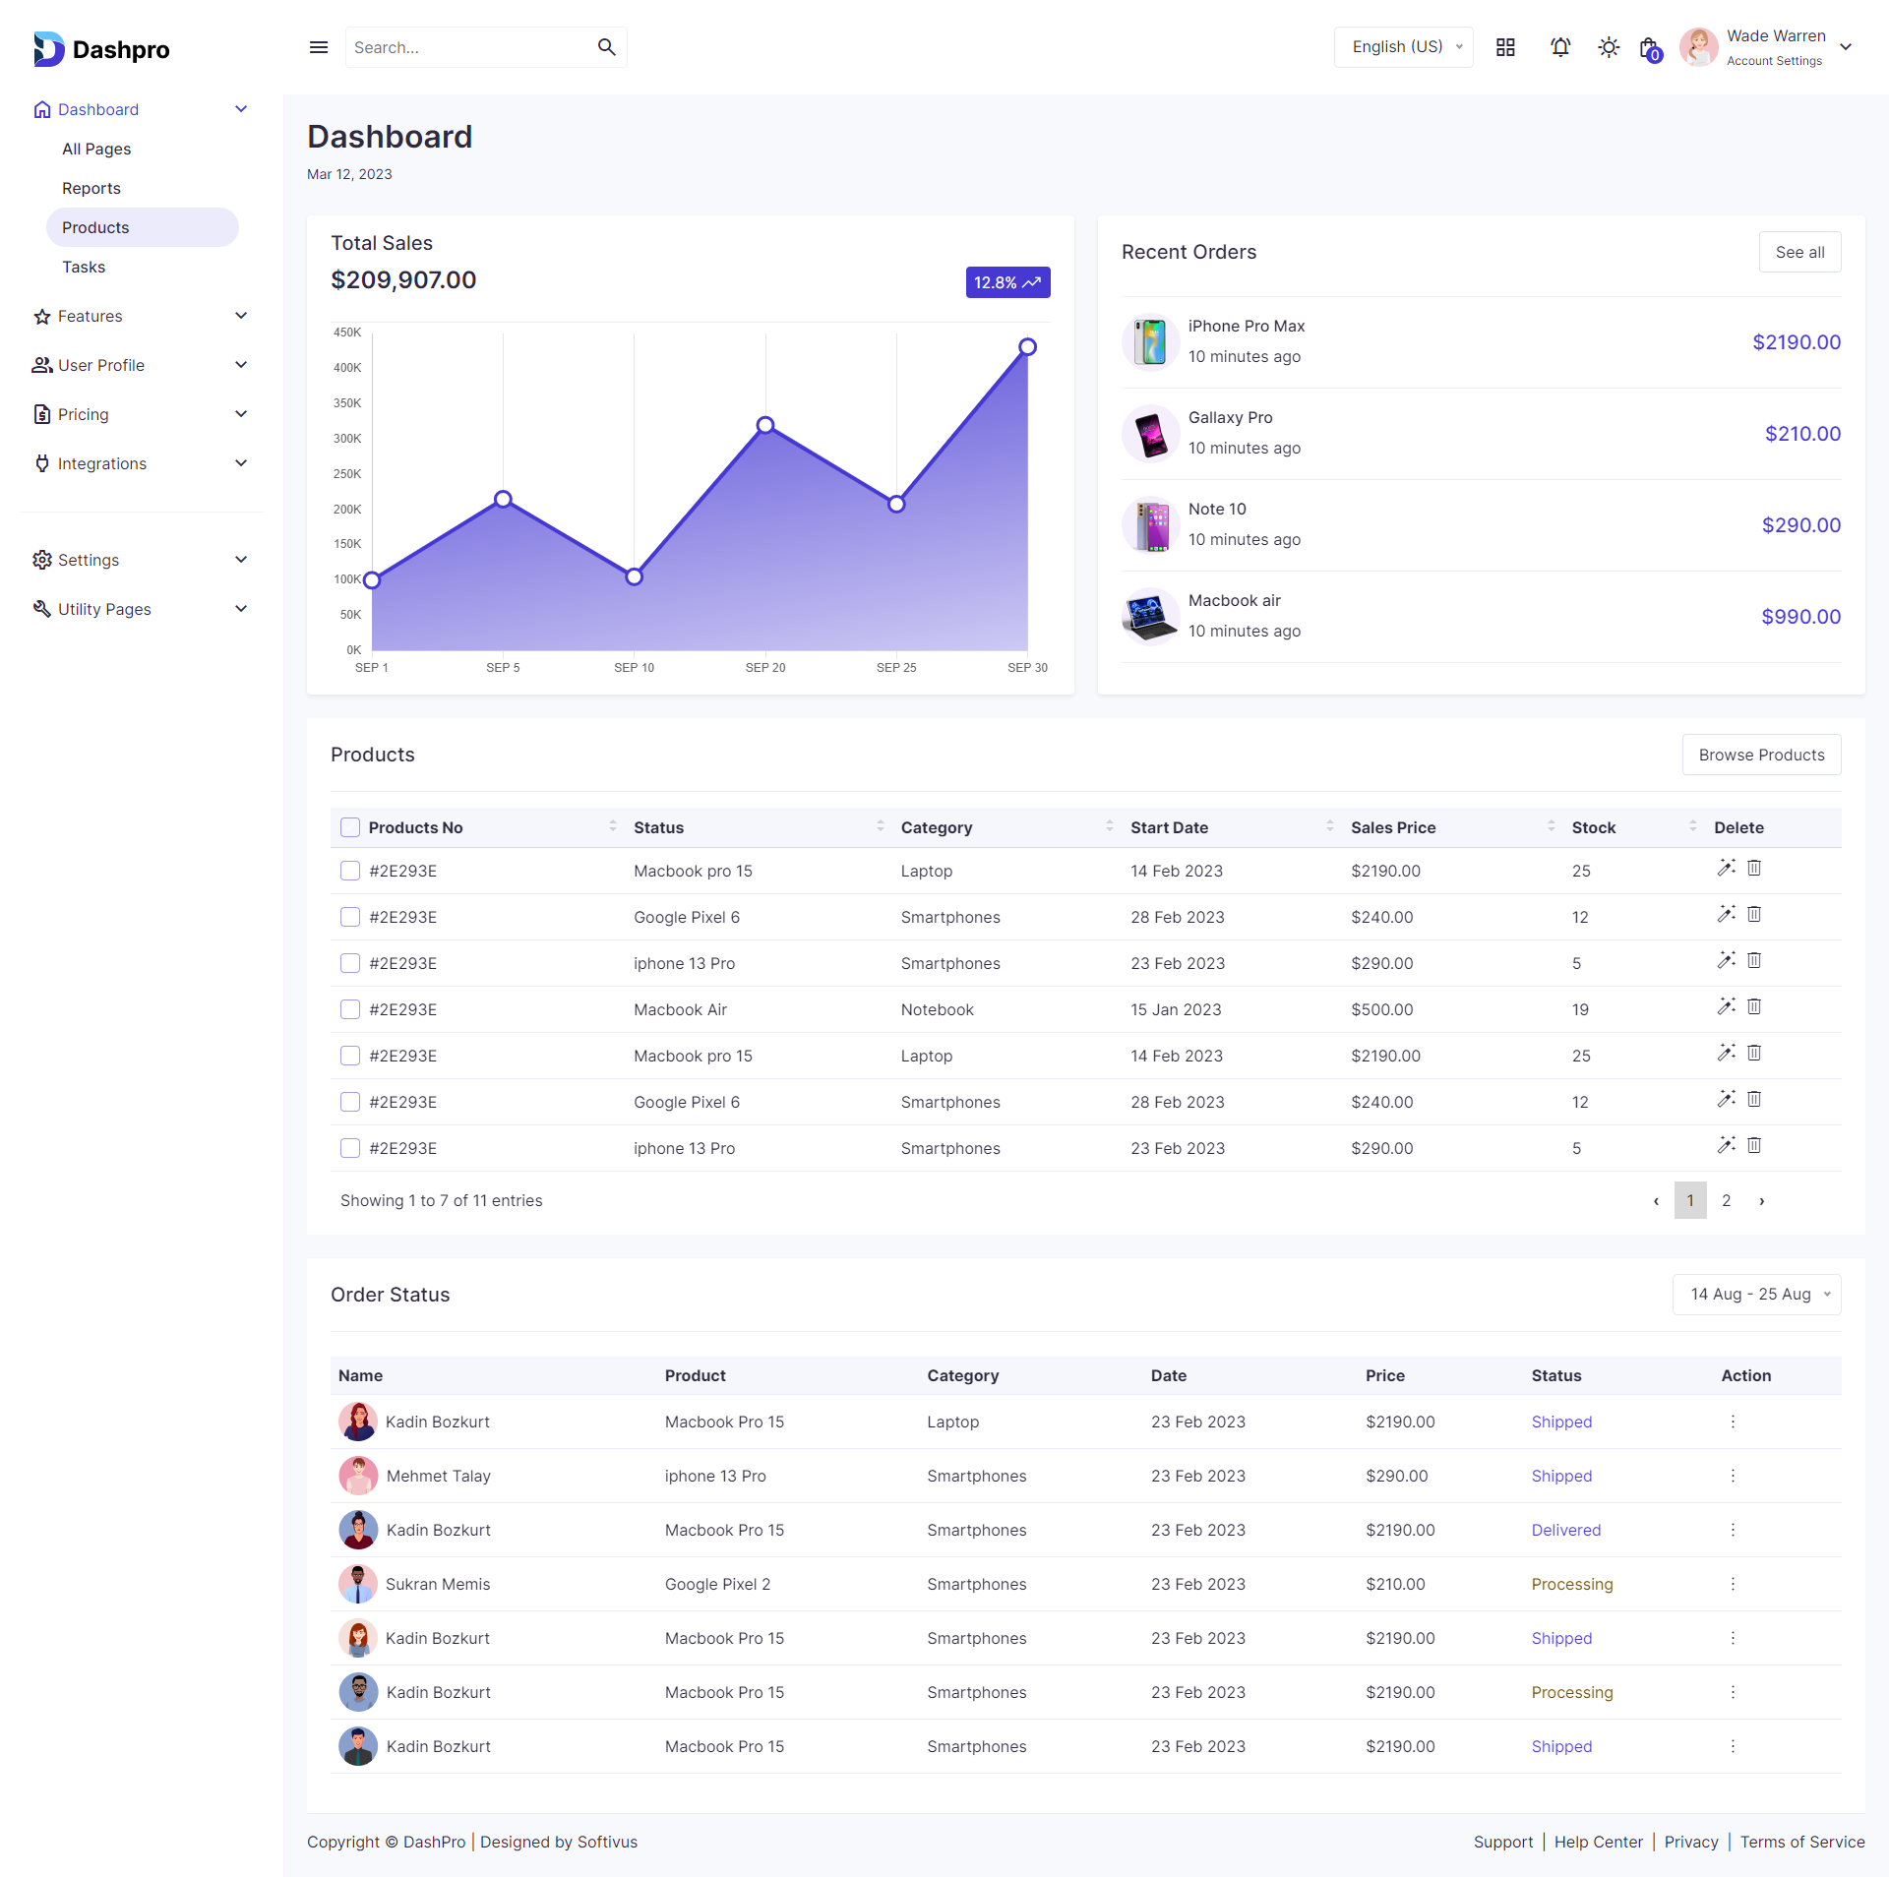Click See all in Recent Orders
The width and height of the screenshot is (1889, 1877).
click(1799, 252)
